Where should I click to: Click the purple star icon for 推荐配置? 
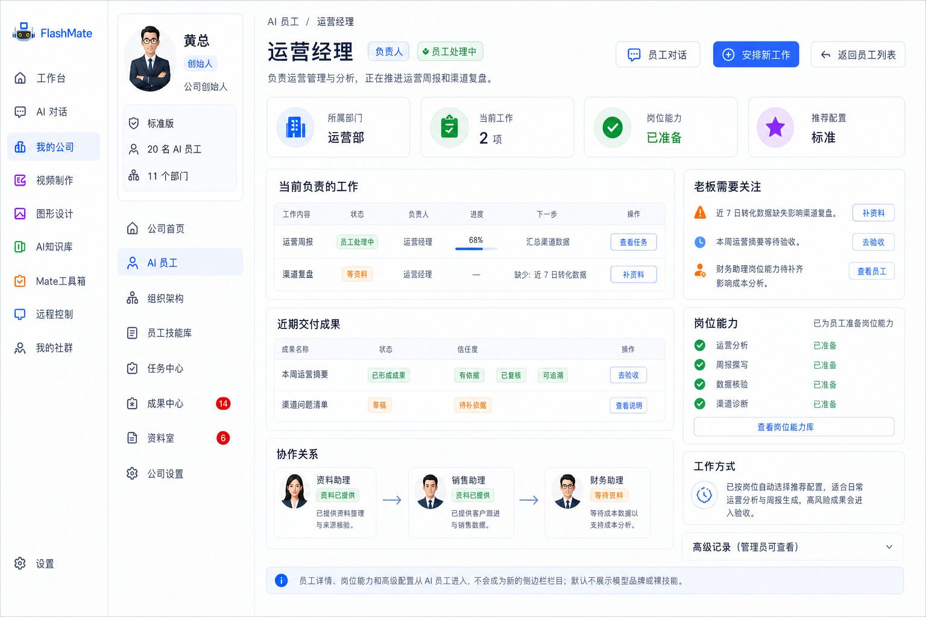775,127
